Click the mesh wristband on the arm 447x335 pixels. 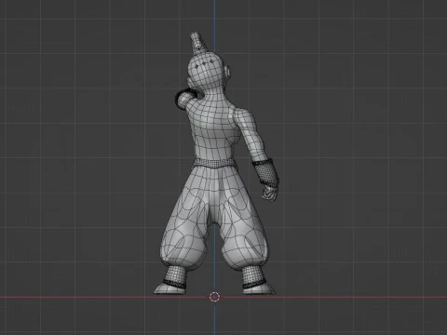coord(265,172)
